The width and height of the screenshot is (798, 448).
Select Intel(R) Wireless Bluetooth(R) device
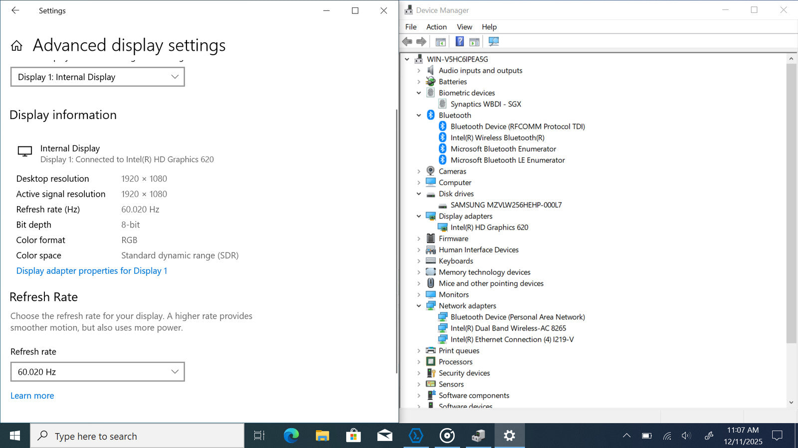click(x=497, y=138)
